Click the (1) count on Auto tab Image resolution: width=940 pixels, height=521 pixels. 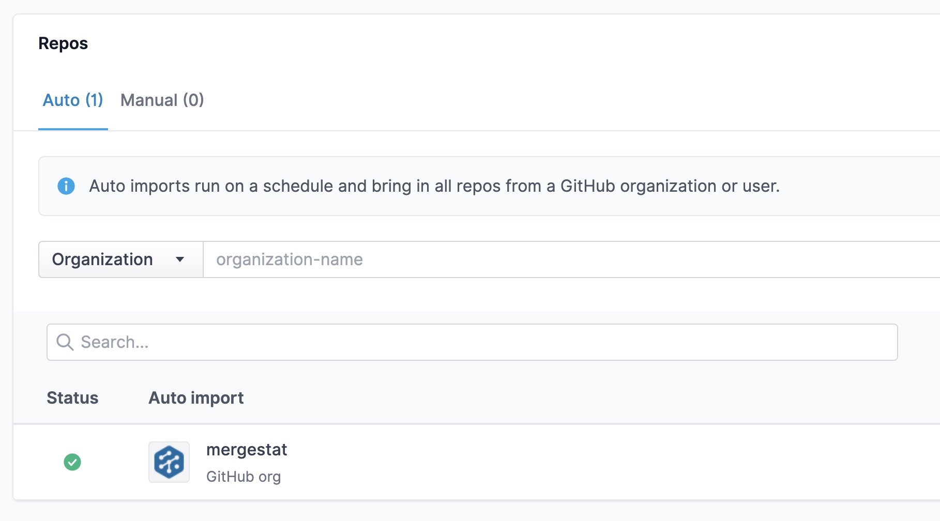click(95, 100)
